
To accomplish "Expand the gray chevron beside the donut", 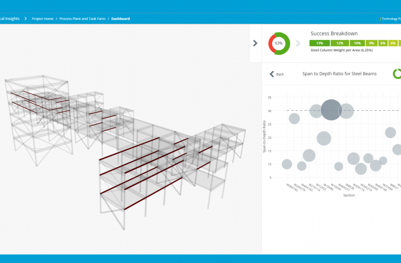I will (298, 43).
